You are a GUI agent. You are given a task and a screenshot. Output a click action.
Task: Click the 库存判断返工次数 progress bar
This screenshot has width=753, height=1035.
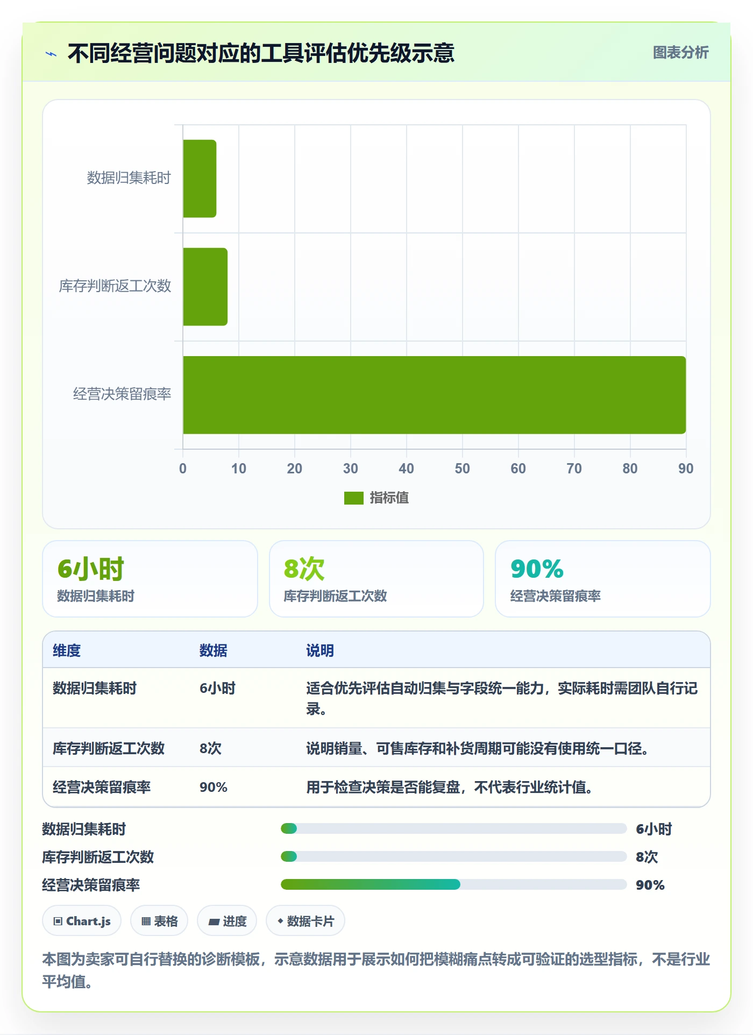454,856
